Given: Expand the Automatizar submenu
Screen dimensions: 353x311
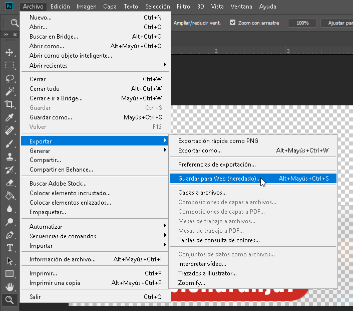Looking at the screenshot, I should tap(95, 226).
